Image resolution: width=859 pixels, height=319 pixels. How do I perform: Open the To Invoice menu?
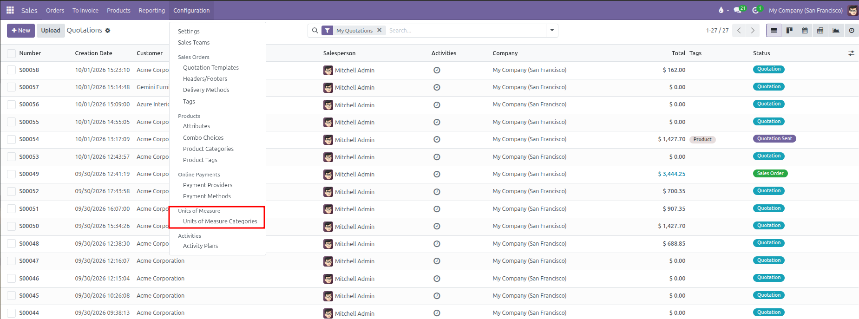[85, 10]
